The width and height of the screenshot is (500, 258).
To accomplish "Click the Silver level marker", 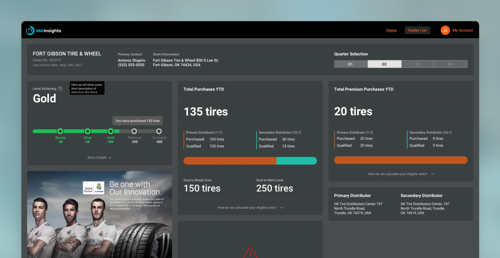I will [x=88, y=131].
